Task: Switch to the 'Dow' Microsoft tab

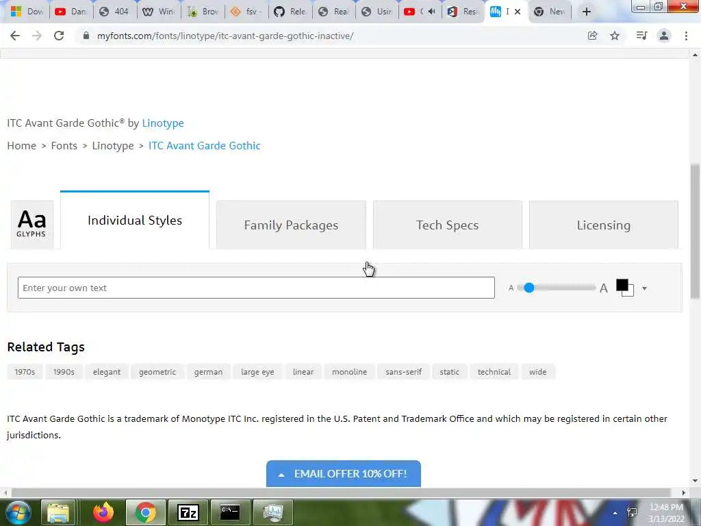Action: (x=27, y=12)
